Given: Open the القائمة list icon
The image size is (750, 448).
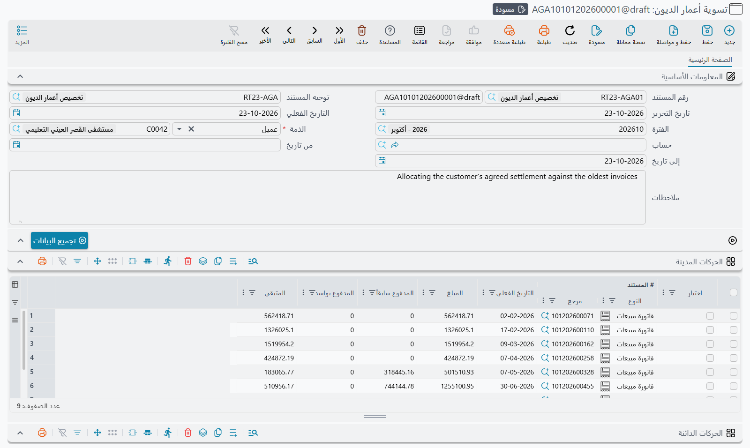Looking at the screenshot, I should 420,30.
